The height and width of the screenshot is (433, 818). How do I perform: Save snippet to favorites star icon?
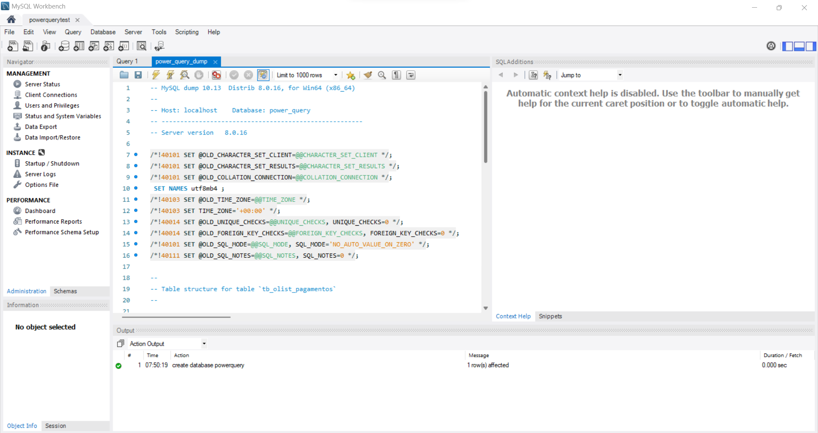pos(351,75)
